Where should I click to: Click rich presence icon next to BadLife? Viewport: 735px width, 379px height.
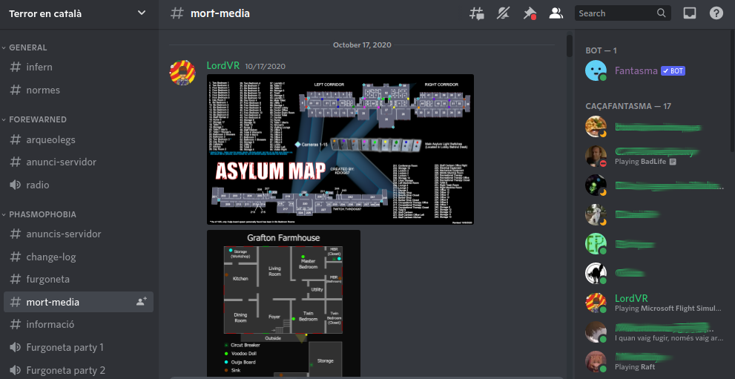[673, 162]
